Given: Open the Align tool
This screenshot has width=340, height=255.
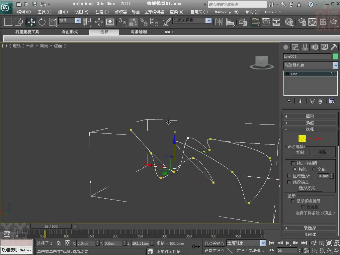Looking at the screenshot, I should pos(230,22).
